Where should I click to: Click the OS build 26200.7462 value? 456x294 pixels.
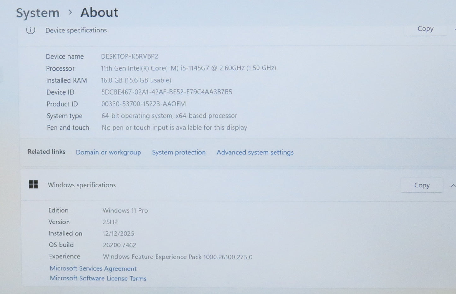119,245
